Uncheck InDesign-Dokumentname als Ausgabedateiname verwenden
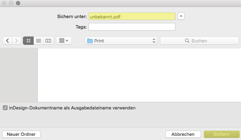Viewport: 241px width, 140px height. (5, 108)
